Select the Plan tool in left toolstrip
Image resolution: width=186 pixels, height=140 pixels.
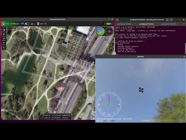4,30
